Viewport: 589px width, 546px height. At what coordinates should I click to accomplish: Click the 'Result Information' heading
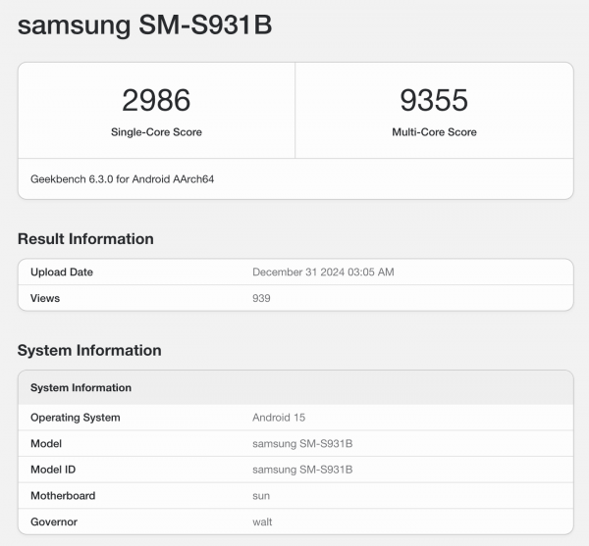point(85,239)
